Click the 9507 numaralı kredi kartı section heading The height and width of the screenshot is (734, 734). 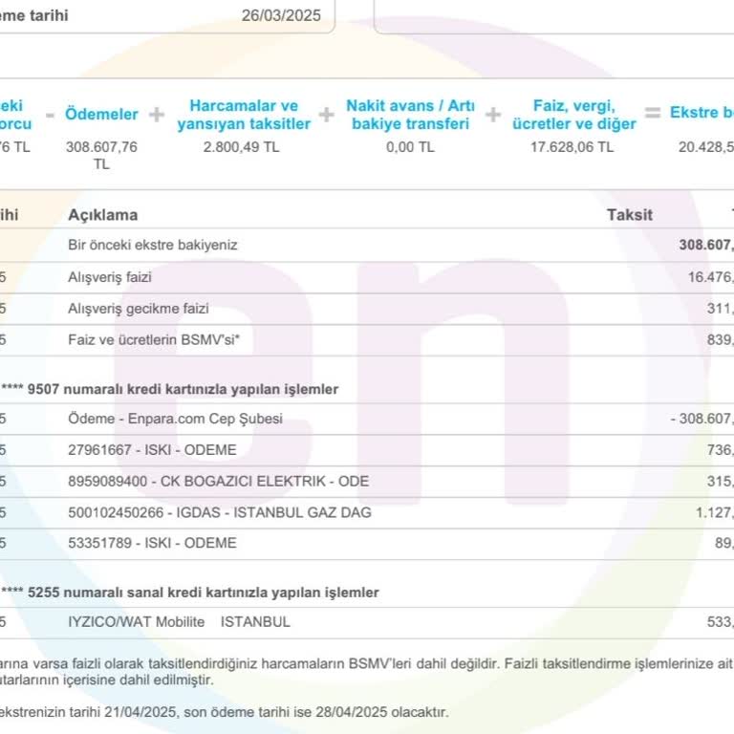(x=169, y=389)
